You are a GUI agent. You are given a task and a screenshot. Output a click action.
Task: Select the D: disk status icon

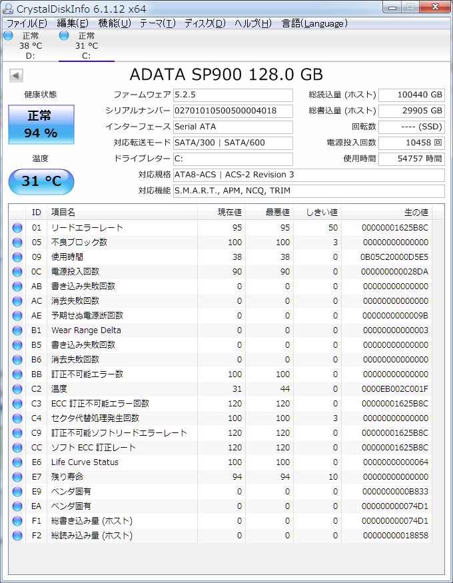[8, 36]
